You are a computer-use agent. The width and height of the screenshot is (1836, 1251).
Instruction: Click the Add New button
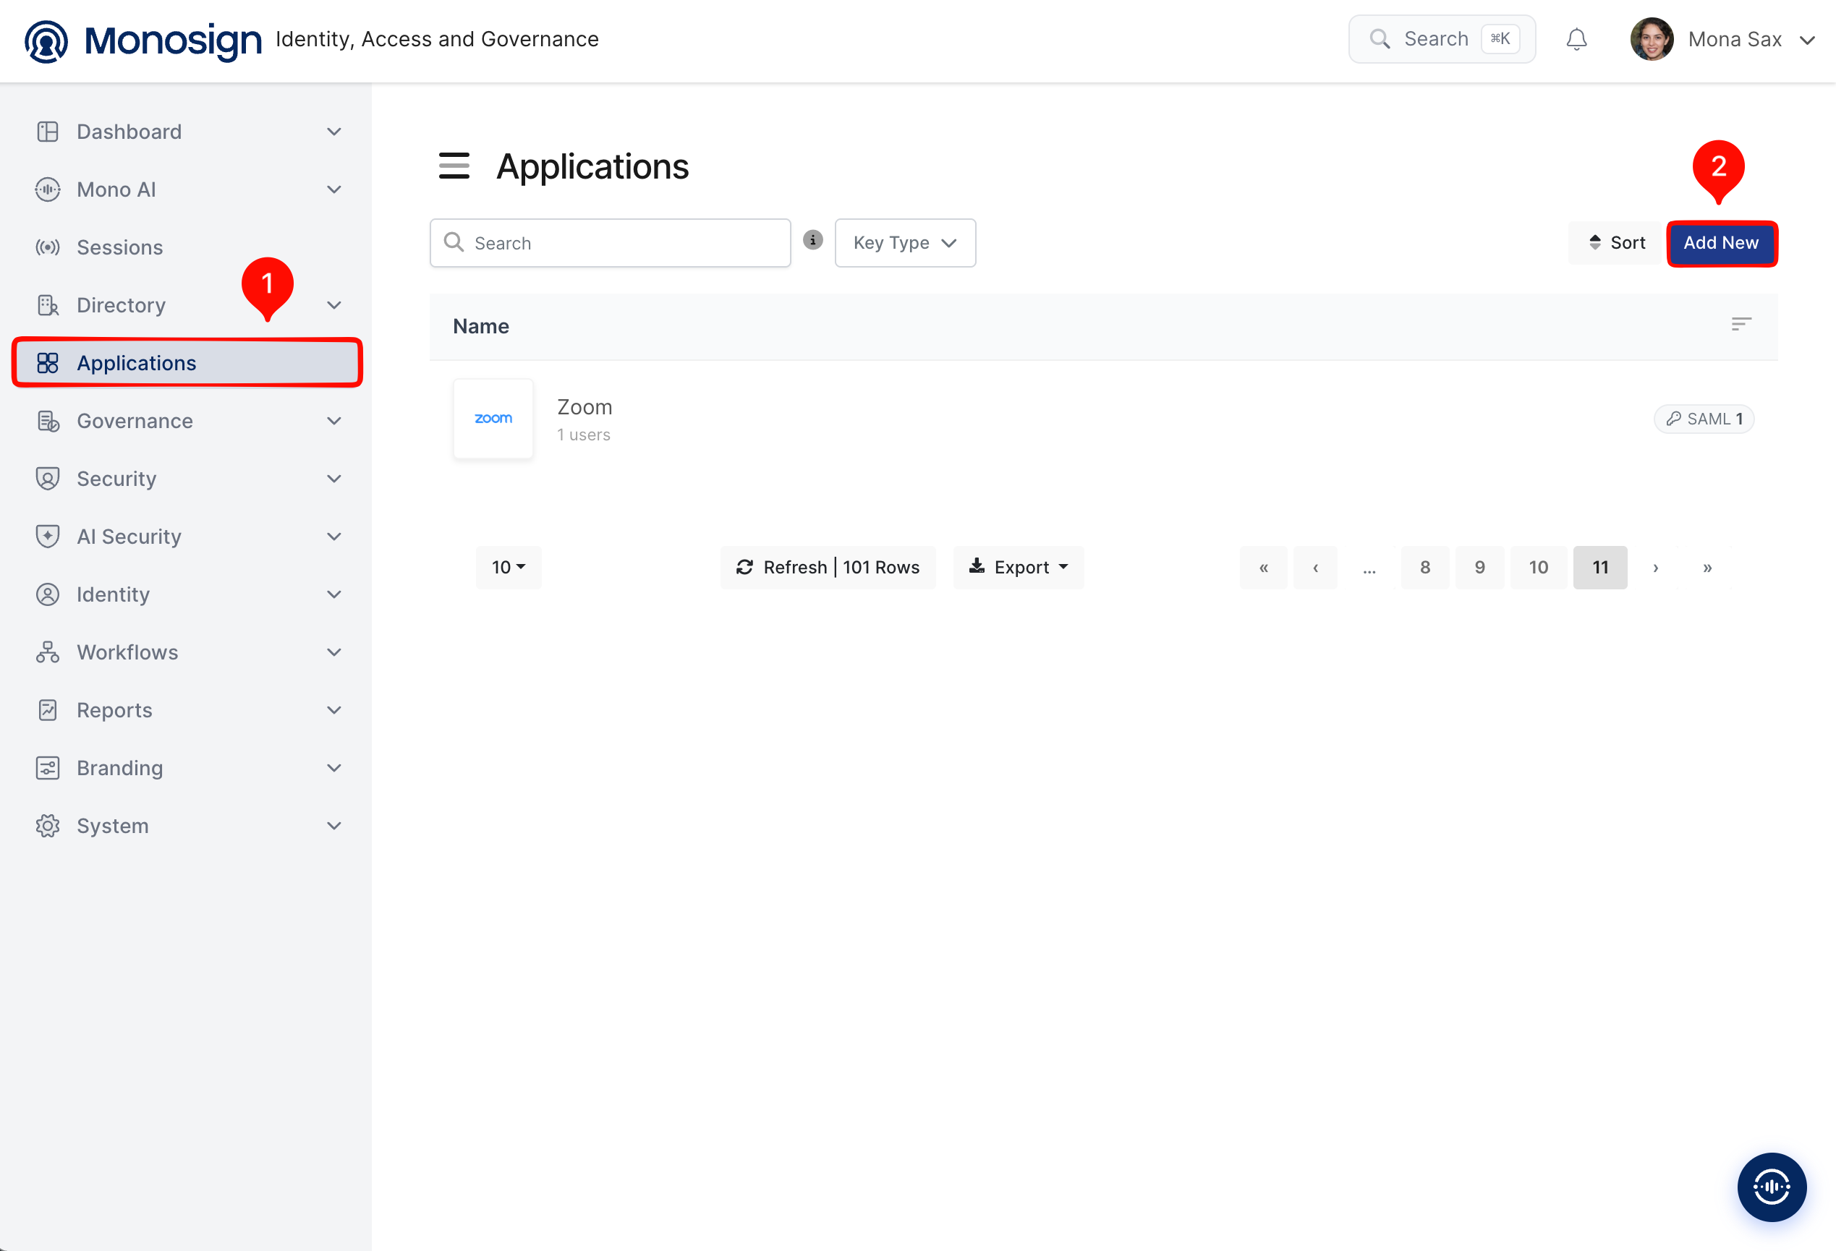tap(1722, 243)
